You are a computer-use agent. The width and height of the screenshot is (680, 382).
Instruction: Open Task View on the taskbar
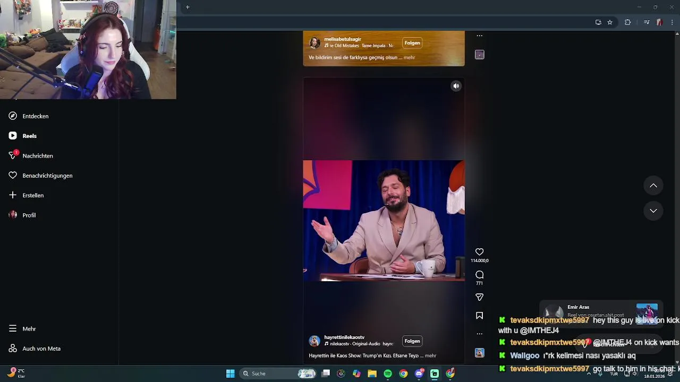coord(326,374)
